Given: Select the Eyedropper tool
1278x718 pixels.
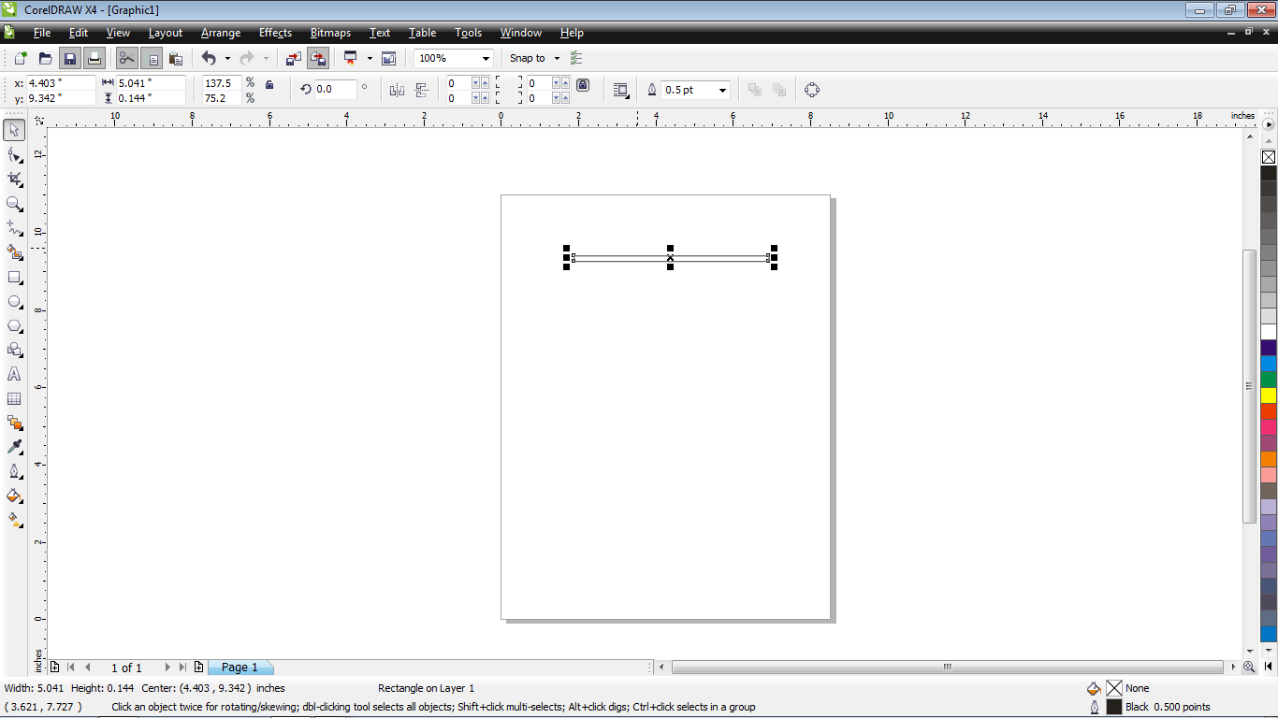Looking at the screenshot, I should point(14,447).
